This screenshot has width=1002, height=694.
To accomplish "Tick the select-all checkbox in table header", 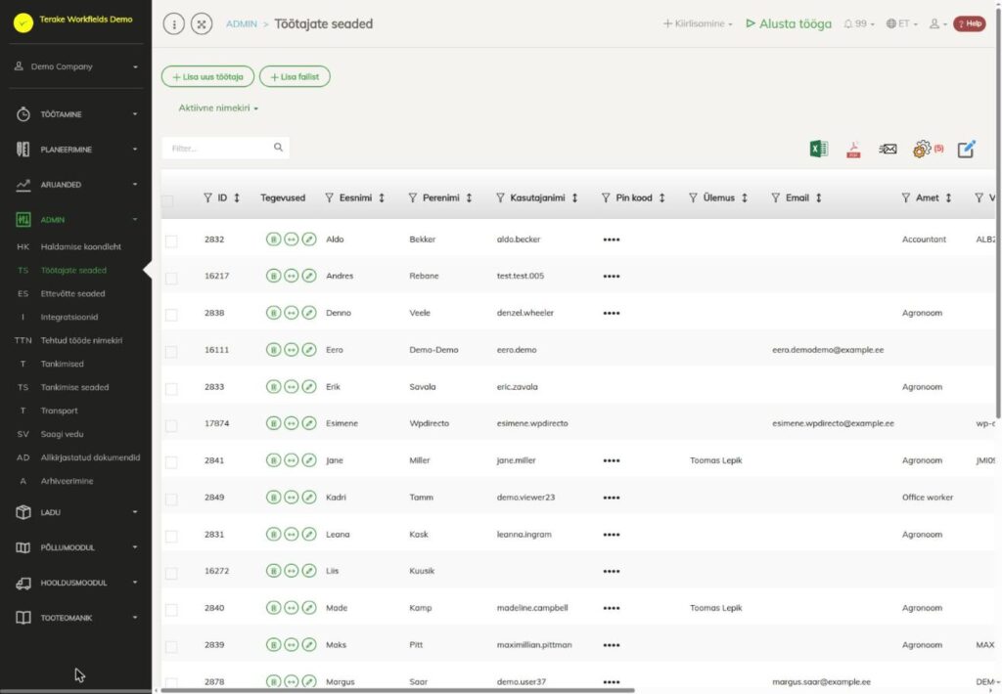I will tap(167, 201).
